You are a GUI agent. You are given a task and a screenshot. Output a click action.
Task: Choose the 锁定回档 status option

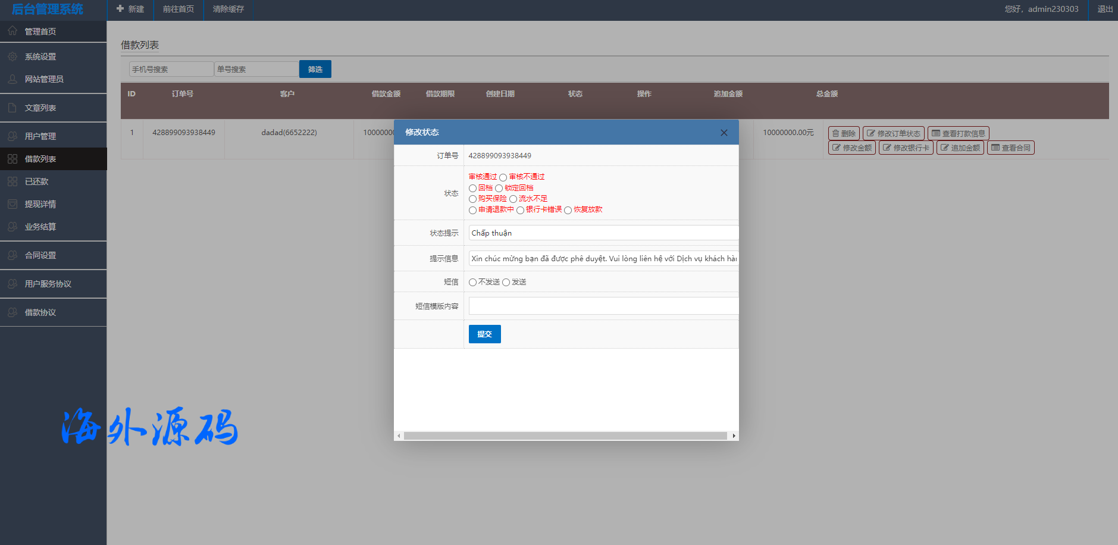point(499,188)
